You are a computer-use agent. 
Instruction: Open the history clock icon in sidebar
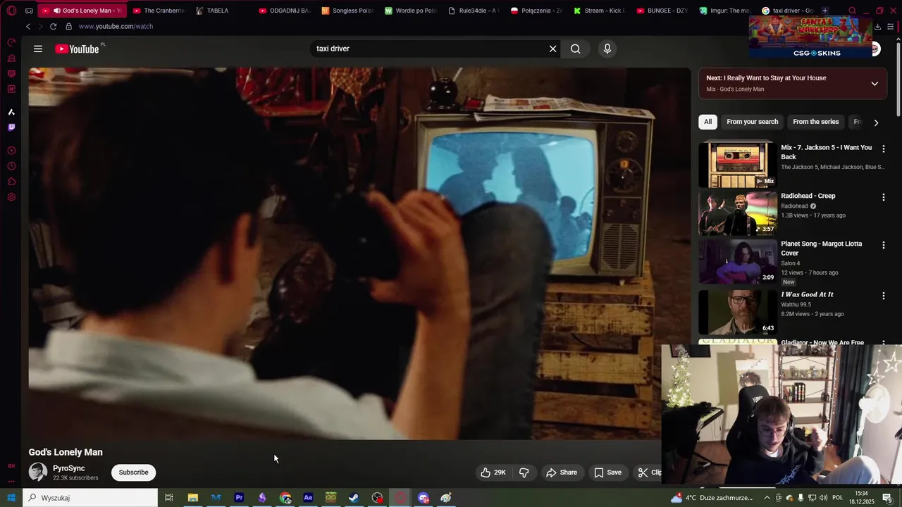pos(11,166)
